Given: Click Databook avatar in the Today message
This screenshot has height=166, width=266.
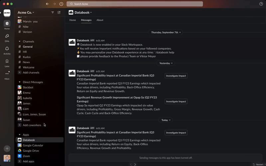Looking at the screenshot, I should (72, 130).
